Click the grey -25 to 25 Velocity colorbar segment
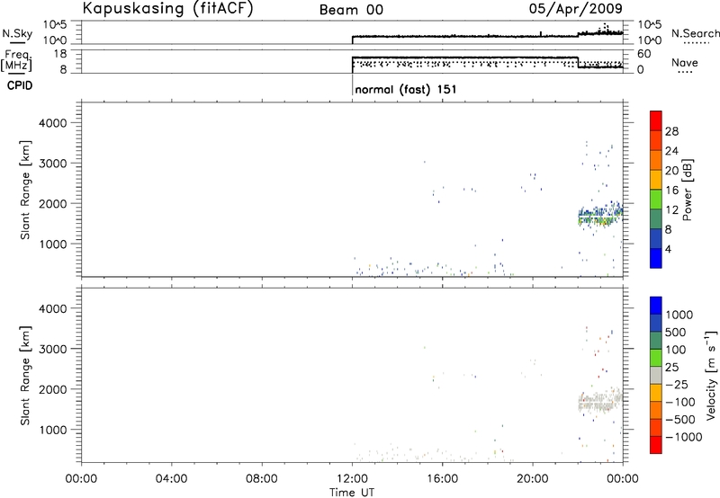The height and width of the screenshot is (498, 720). point(656,375)
